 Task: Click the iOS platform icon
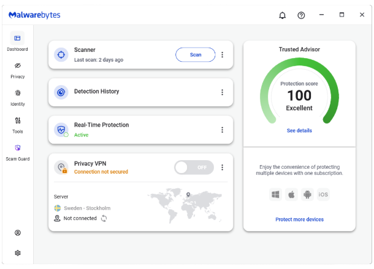[x=323, y=194]
